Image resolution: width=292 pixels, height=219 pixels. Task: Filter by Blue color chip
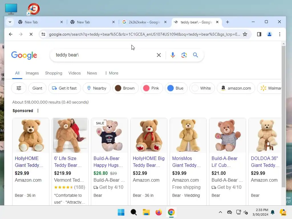tap(176, 88)
